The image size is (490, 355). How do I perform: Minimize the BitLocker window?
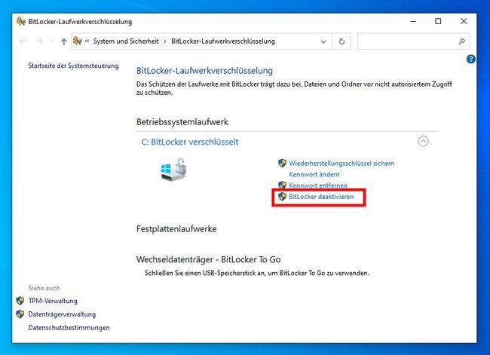(x=413, y=21)
